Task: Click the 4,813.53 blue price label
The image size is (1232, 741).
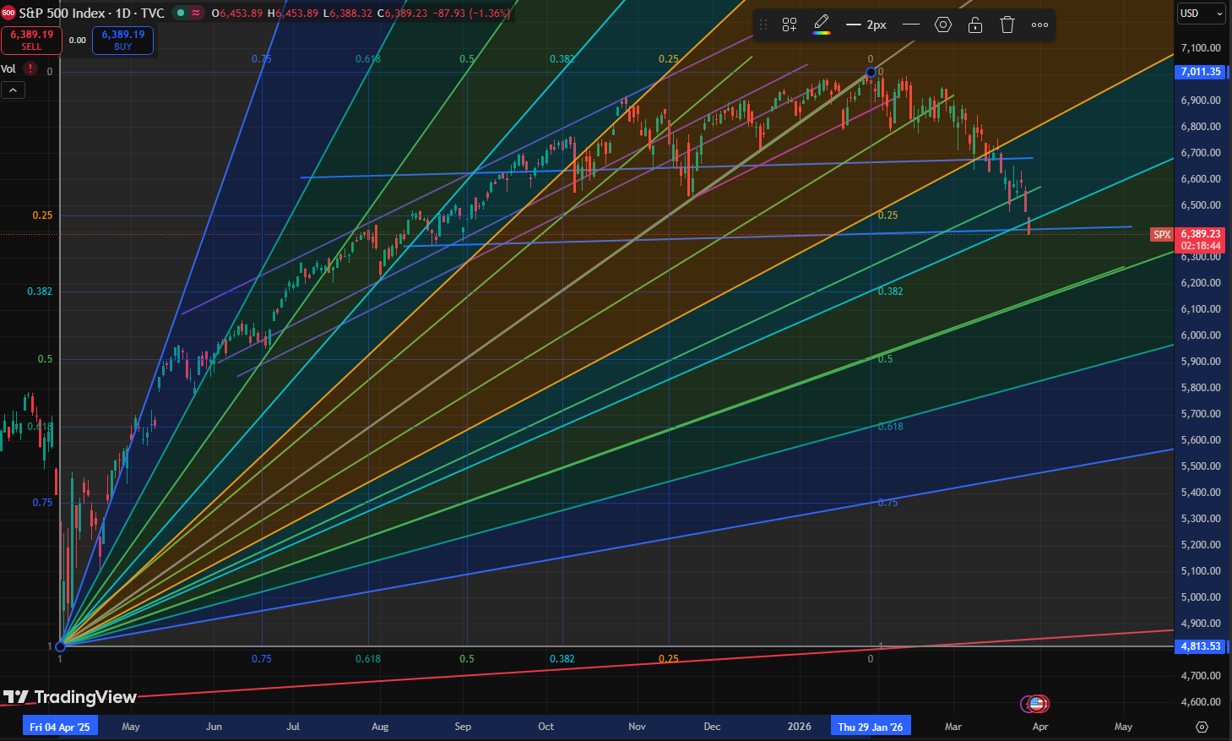Action: [x=1201, y=646]
